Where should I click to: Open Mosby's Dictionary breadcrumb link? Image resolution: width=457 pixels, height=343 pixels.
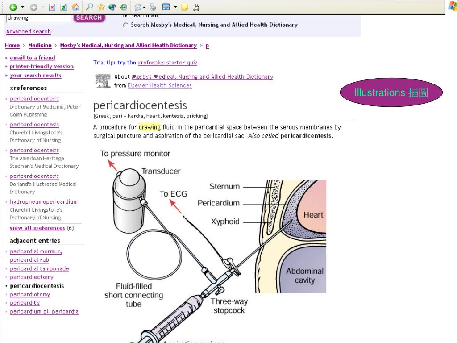click(129, 46)
